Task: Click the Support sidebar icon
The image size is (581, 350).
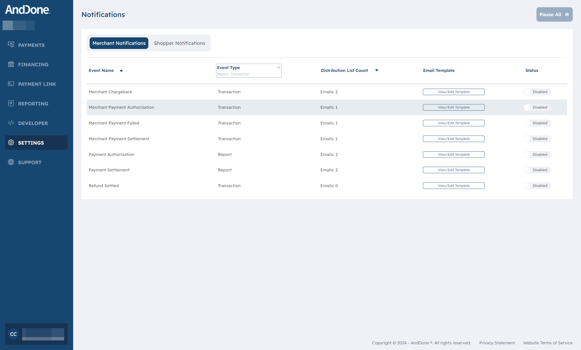Action: (11, 162)
